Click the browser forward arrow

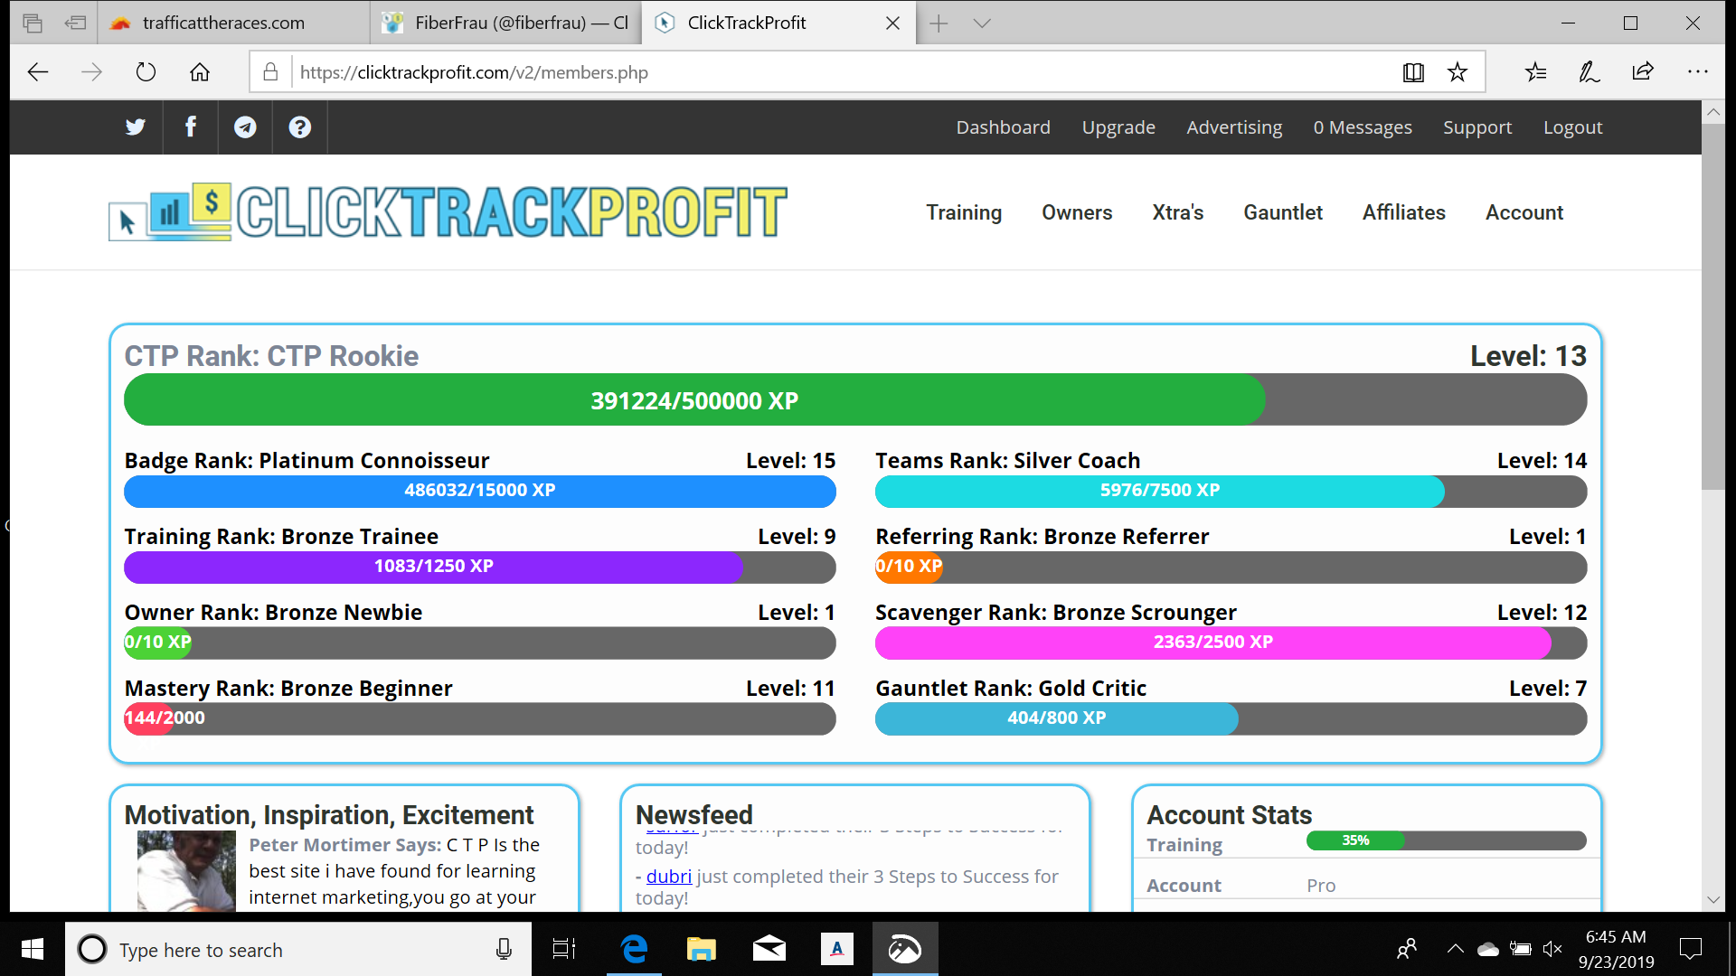coord(91,72)
